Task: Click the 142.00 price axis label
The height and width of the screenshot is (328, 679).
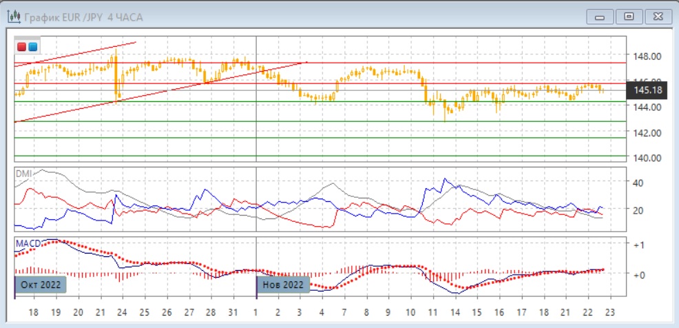Action: coord(647,132)
